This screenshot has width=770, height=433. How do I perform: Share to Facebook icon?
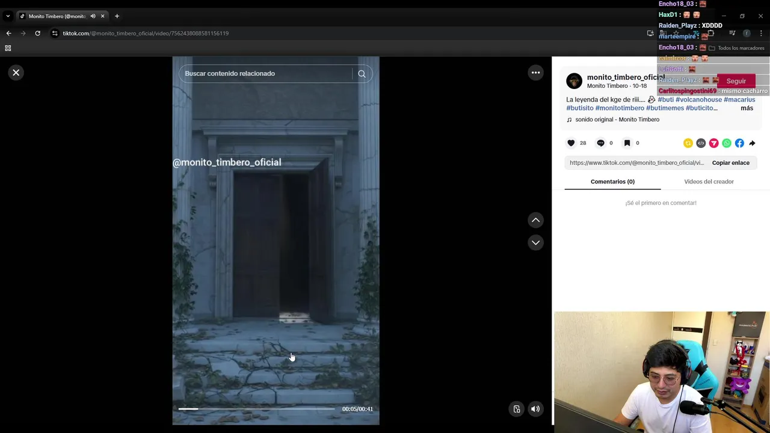[x=739, y=143]
